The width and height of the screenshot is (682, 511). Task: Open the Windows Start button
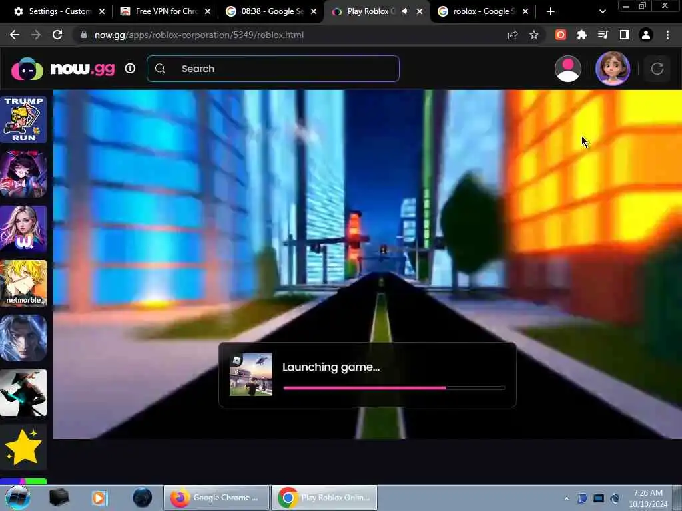tap(18, 498)
